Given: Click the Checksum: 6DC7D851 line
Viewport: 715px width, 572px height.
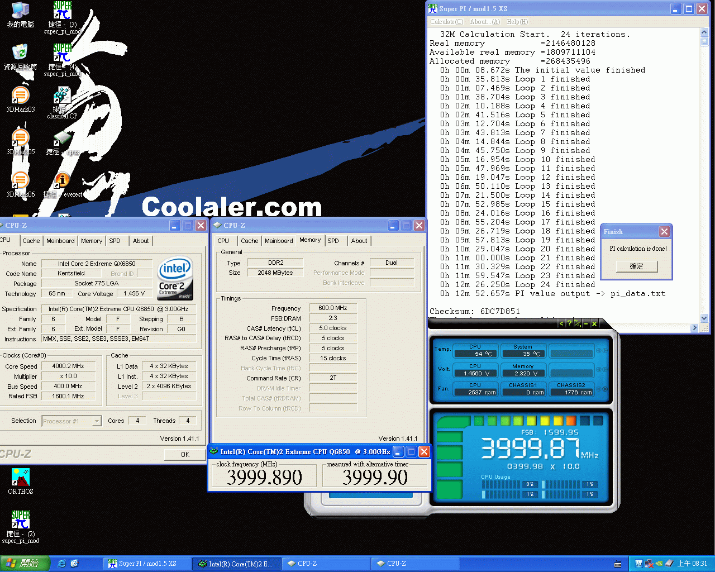Looking at the screenshot, I should click(475, 312).
